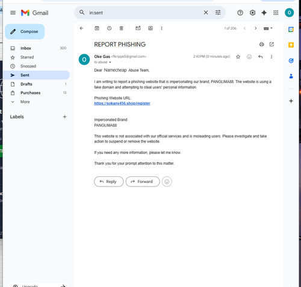Print this email
301x287 pixels.
click(x=261, y=45)
